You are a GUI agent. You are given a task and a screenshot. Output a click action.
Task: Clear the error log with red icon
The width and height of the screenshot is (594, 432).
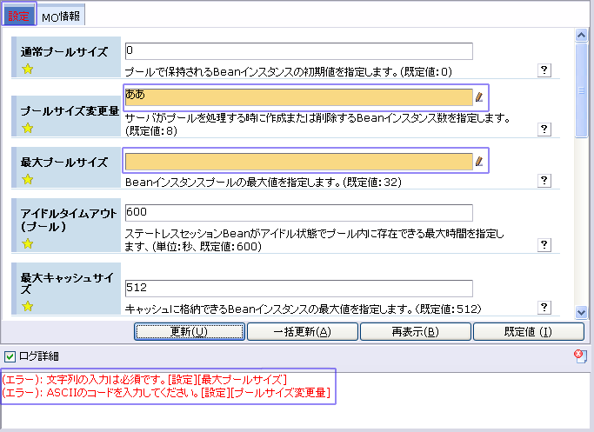click(580, 355)
